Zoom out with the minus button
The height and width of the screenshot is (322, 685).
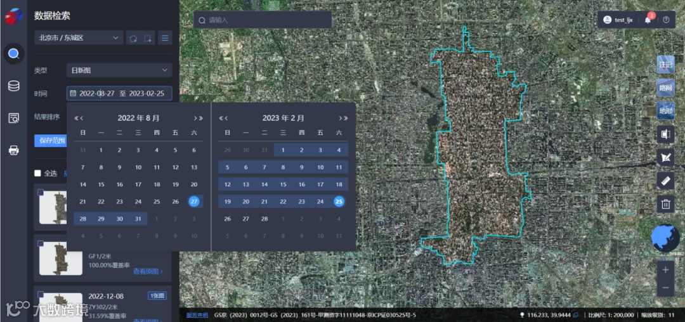[x=665, y=288]
